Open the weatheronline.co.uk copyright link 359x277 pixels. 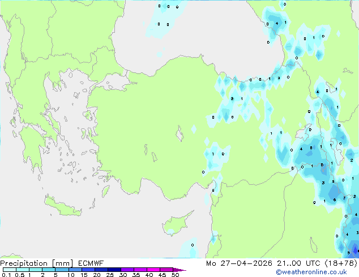click(311, 272)
